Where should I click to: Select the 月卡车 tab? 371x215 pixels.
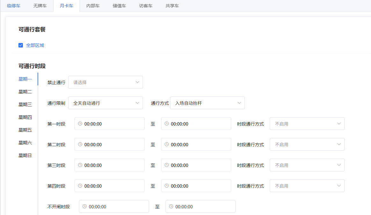(67, 6)
